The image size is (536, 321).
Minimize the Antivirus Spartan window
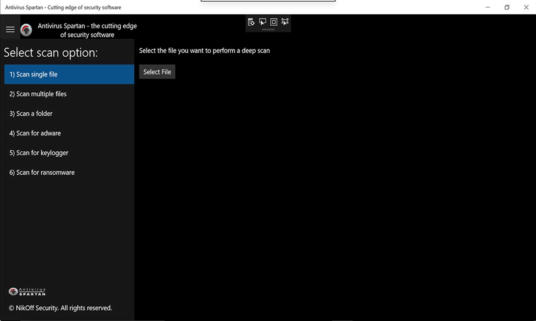pyautogui.click(x=488, y=7)
